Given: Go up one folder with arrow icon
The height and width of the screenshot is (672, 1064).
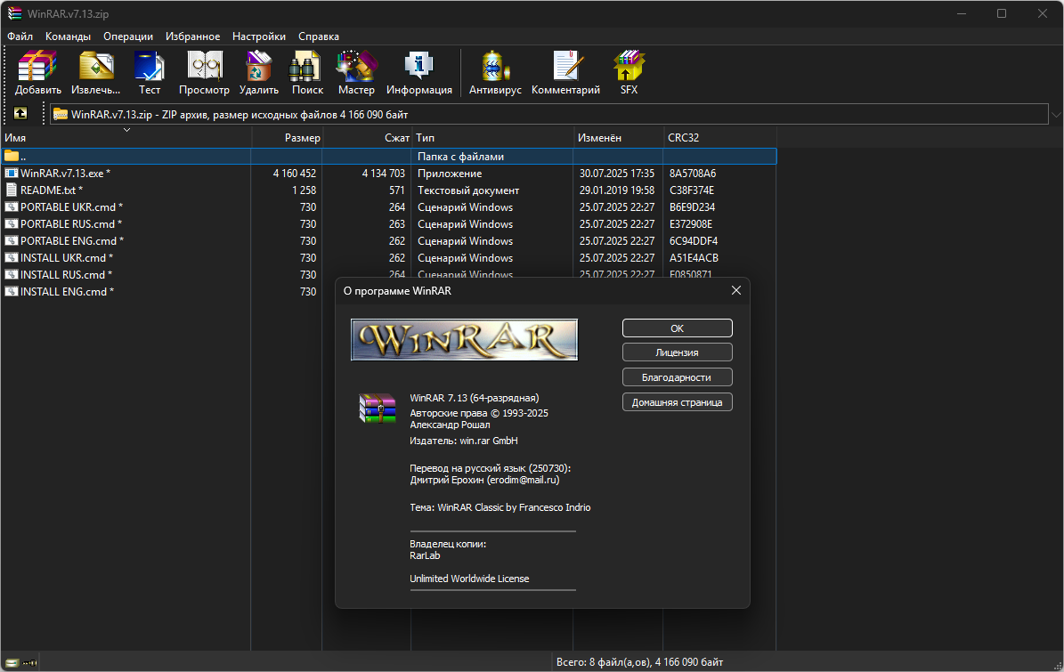Looking at the screenshot, I should (x=20, y=113).
